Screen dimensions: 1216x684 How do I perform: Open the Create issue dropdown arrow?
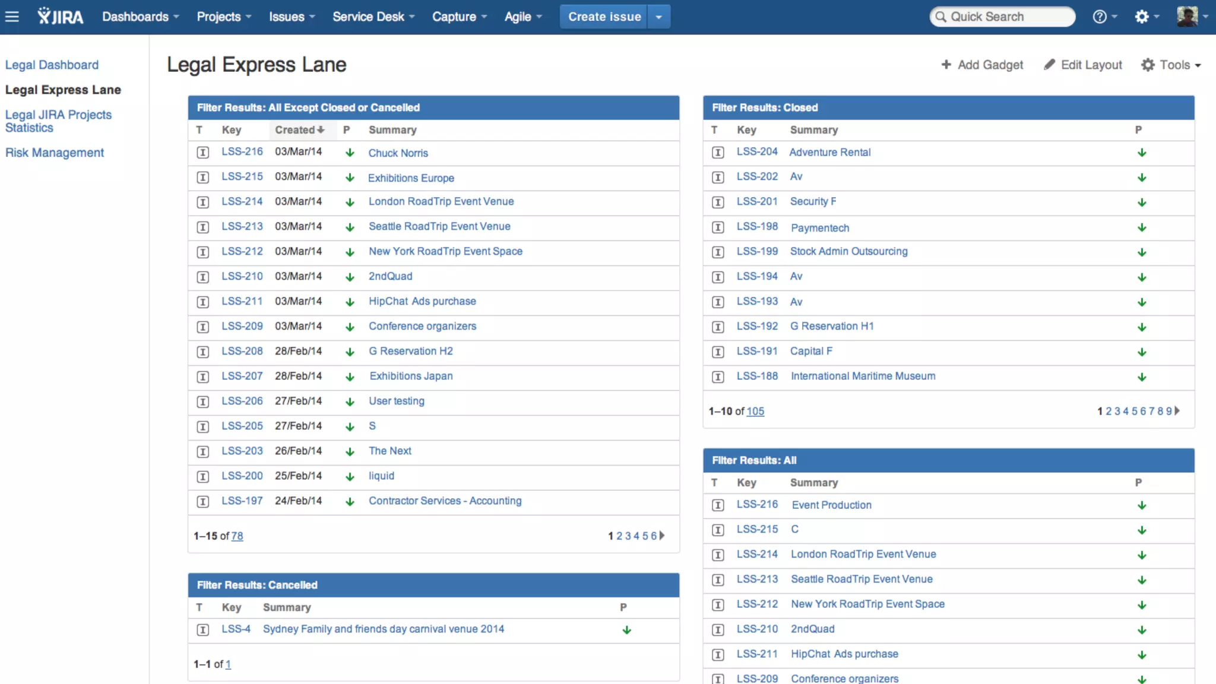[658, 17]
